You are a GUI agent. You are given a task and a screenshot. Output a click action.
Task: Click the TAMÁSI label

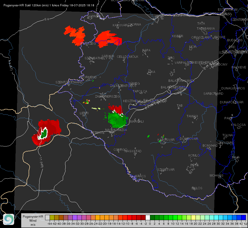[x=192, y=116]
